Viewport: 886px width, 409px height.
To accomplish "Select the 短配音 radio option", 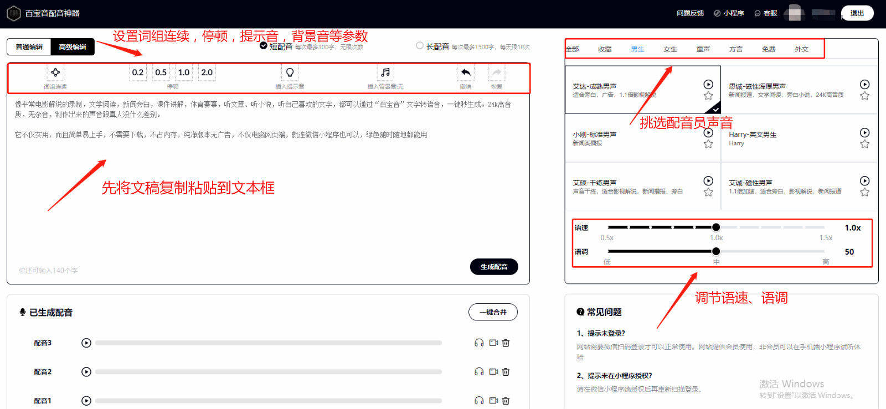I will pos(264,45).
